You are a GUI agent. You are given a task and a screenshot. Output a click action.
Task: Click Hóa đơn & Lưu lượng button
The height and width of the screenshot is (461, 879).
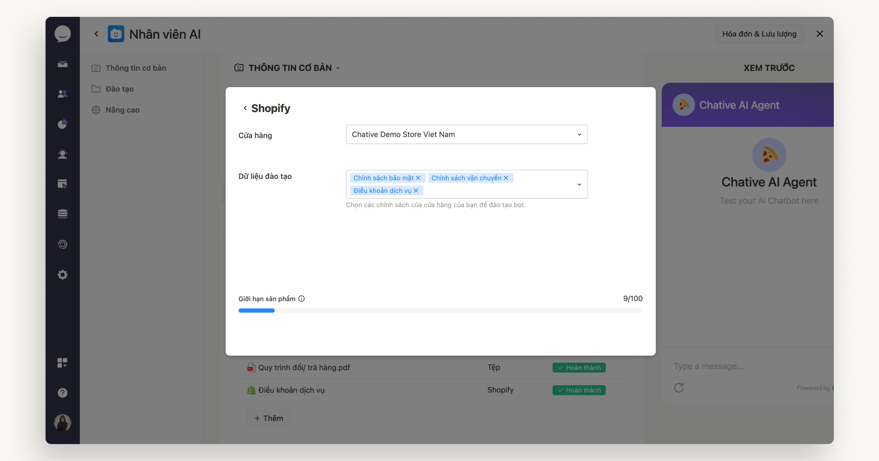(x=759, y=34)
